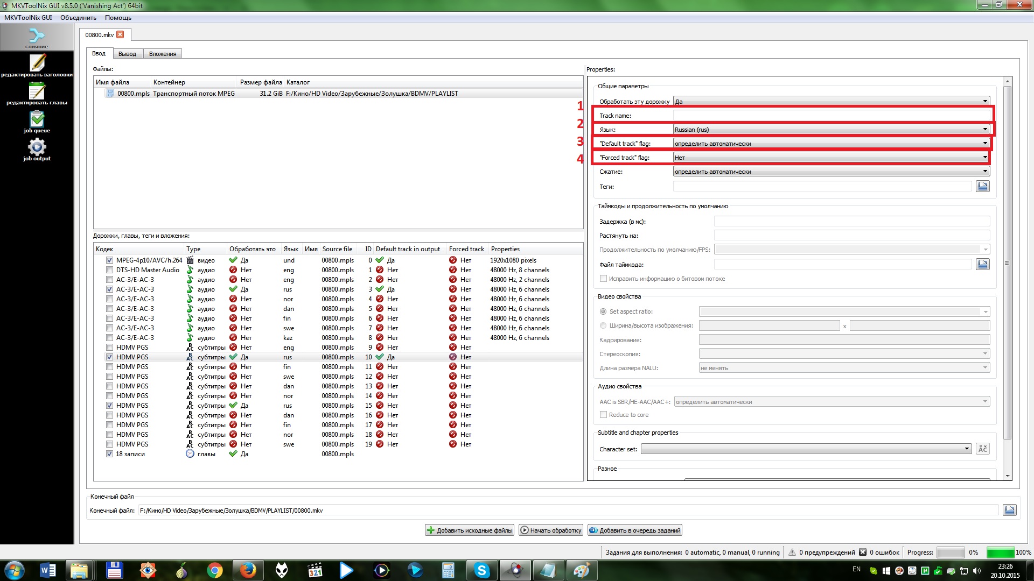This screenshot has width=1034, height=581.
Task: Click Начать обработку button
Action: [551, 530]
